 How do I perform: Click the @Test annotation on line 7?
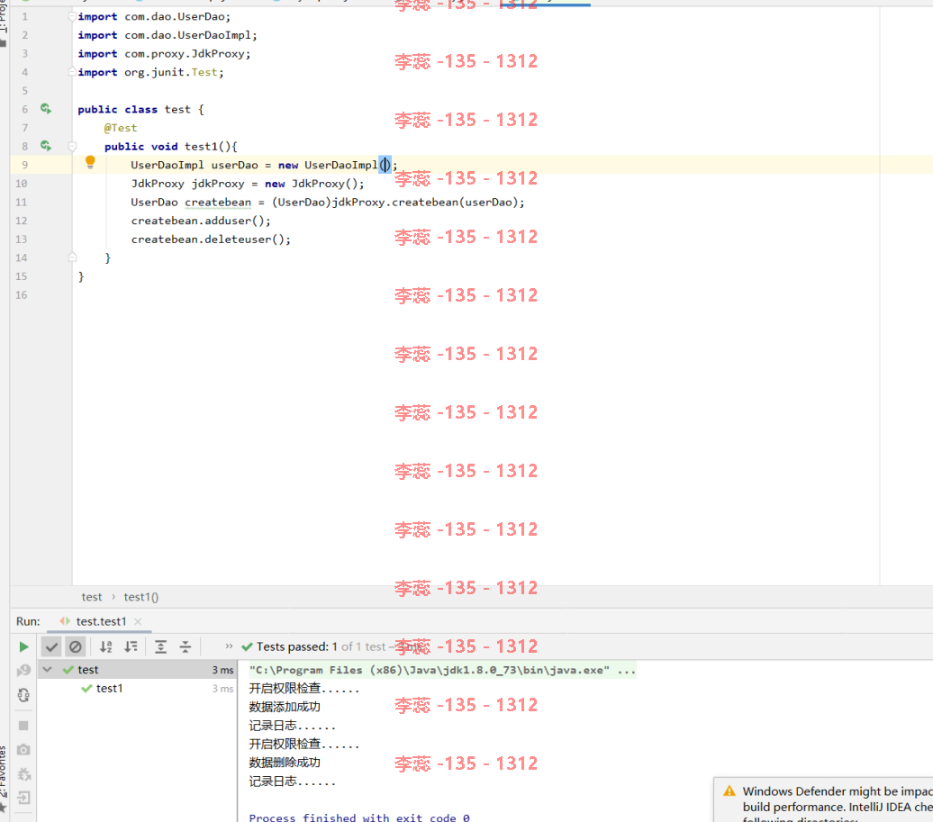pos(121,128)
